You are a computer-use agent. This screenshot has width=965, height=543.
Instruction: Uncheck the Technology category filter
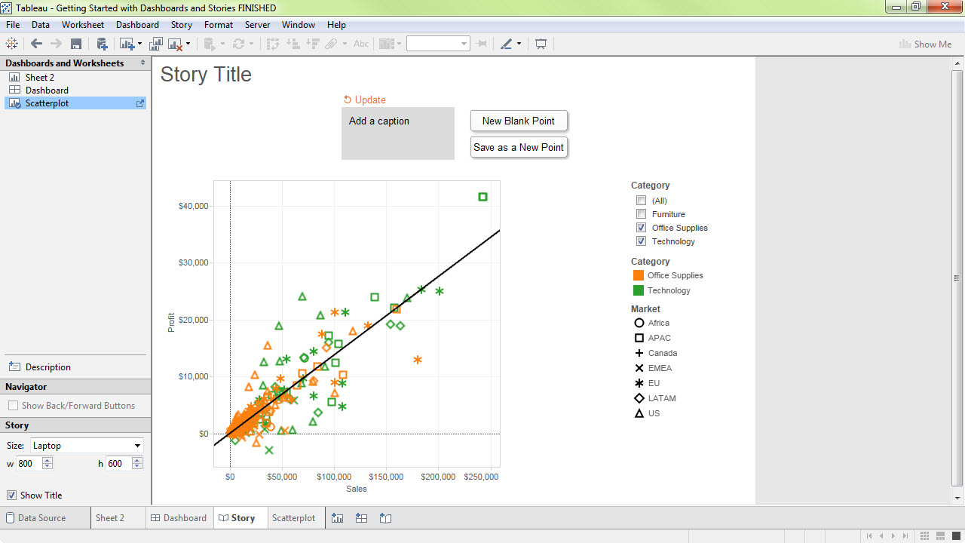click(641, 241)
